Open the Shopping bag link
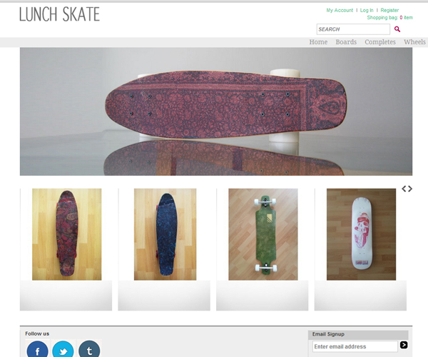This screenshot has height=357, width=428. click(389, 17)
